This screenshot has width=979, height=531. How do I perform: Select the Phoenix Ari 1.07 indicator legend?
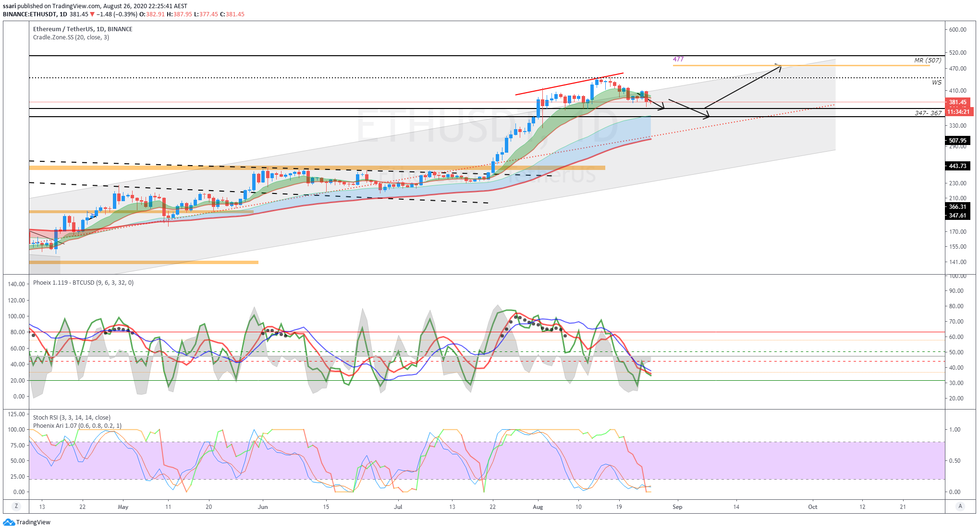click(x=77, y=425)
